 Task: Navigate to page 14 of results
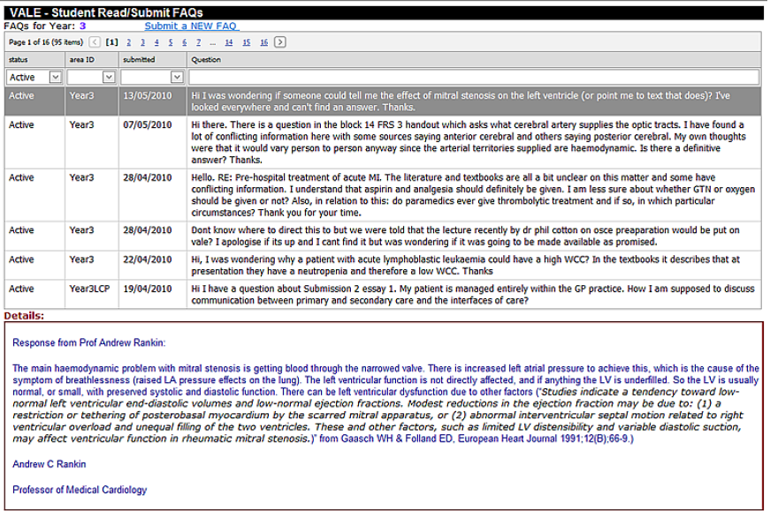[x=228, y=41]
